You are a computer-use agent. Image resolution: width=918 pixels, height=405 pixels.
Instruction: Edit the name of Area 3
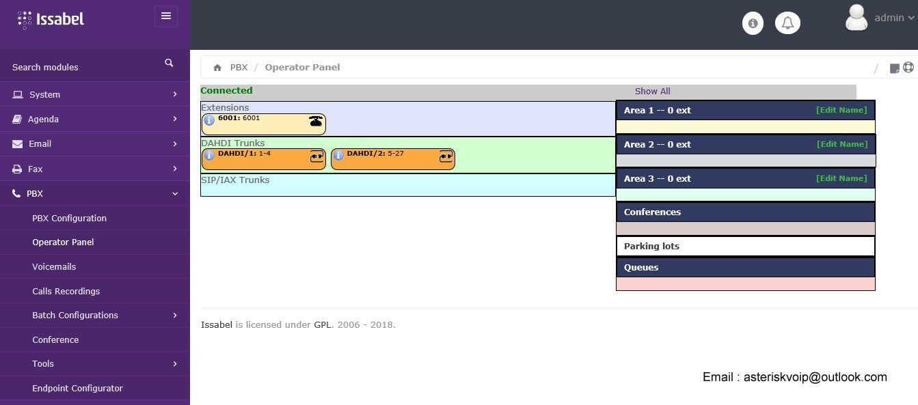[x=841, y=178]
